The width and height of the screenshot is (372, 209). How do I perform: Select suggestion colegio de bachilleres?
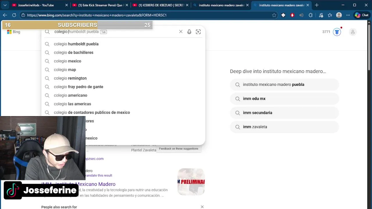(x=123, y=53)
